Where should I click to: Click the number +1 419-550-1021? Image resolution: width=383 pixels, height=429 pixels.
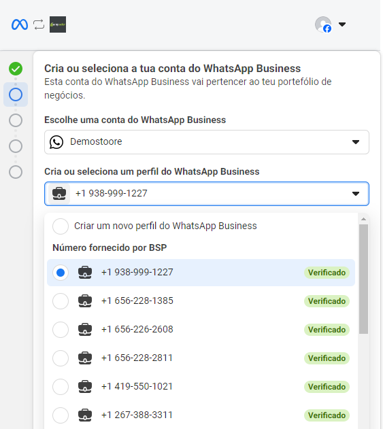(x=137, y=386)
